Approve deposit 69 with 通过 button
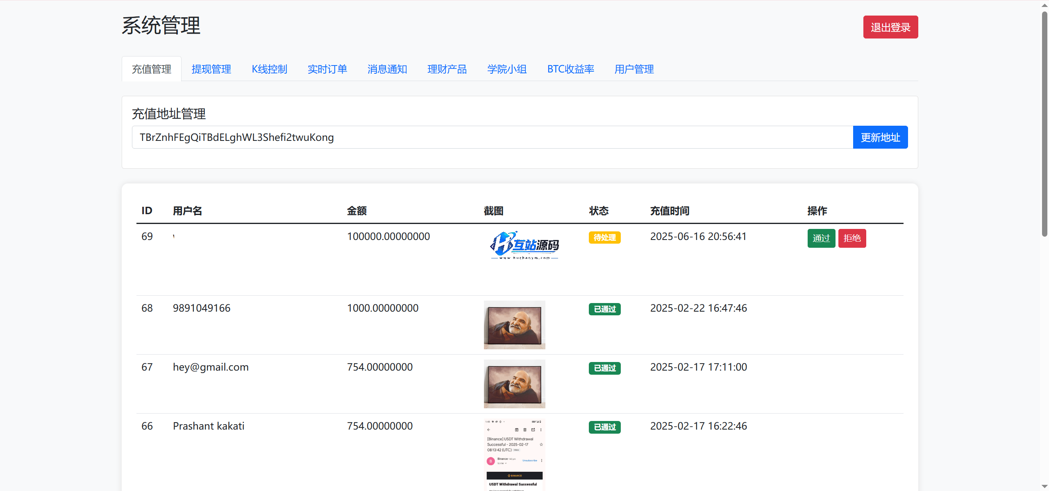Screen dimensions: 1049x491 821,238
